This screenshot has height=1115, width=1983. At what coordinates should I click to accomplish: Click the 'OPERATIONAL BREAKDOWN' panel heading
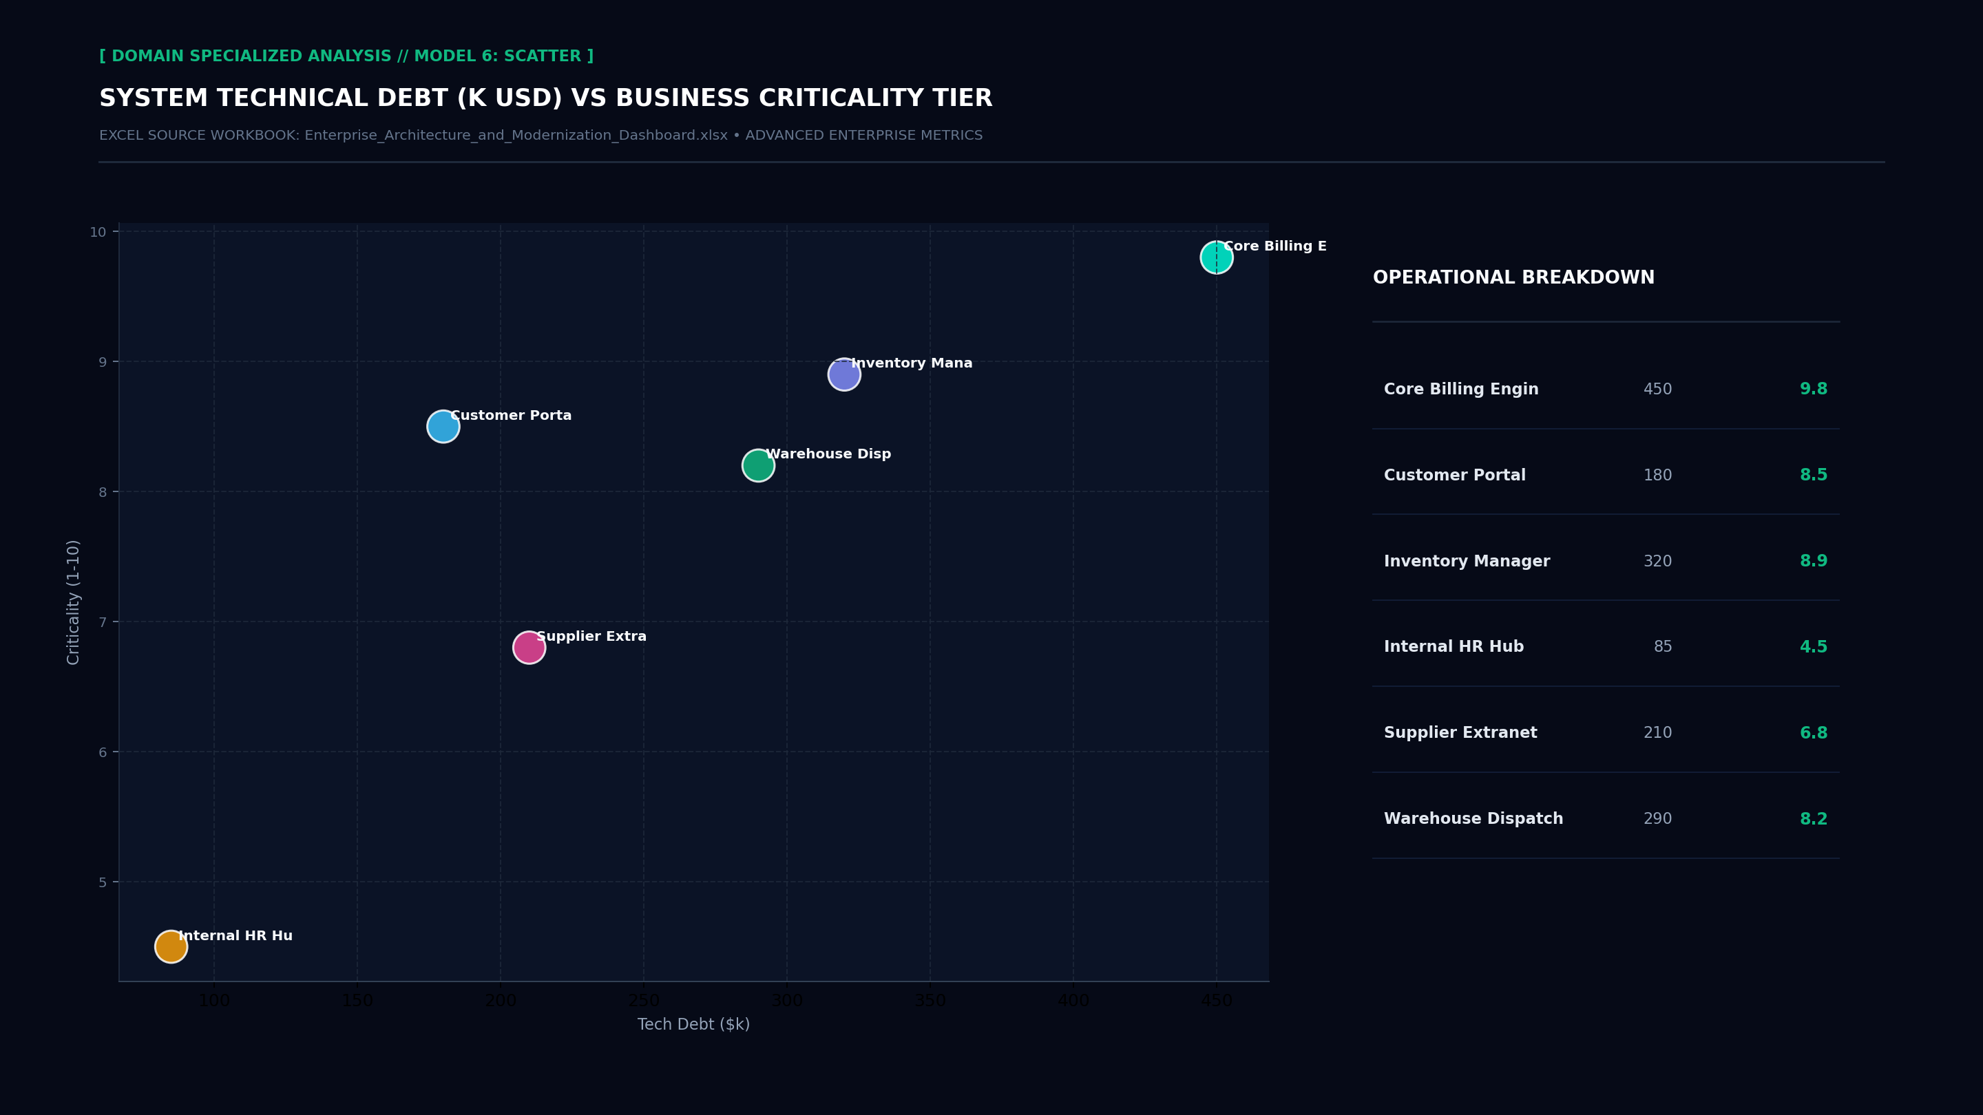coord(1513,278)
